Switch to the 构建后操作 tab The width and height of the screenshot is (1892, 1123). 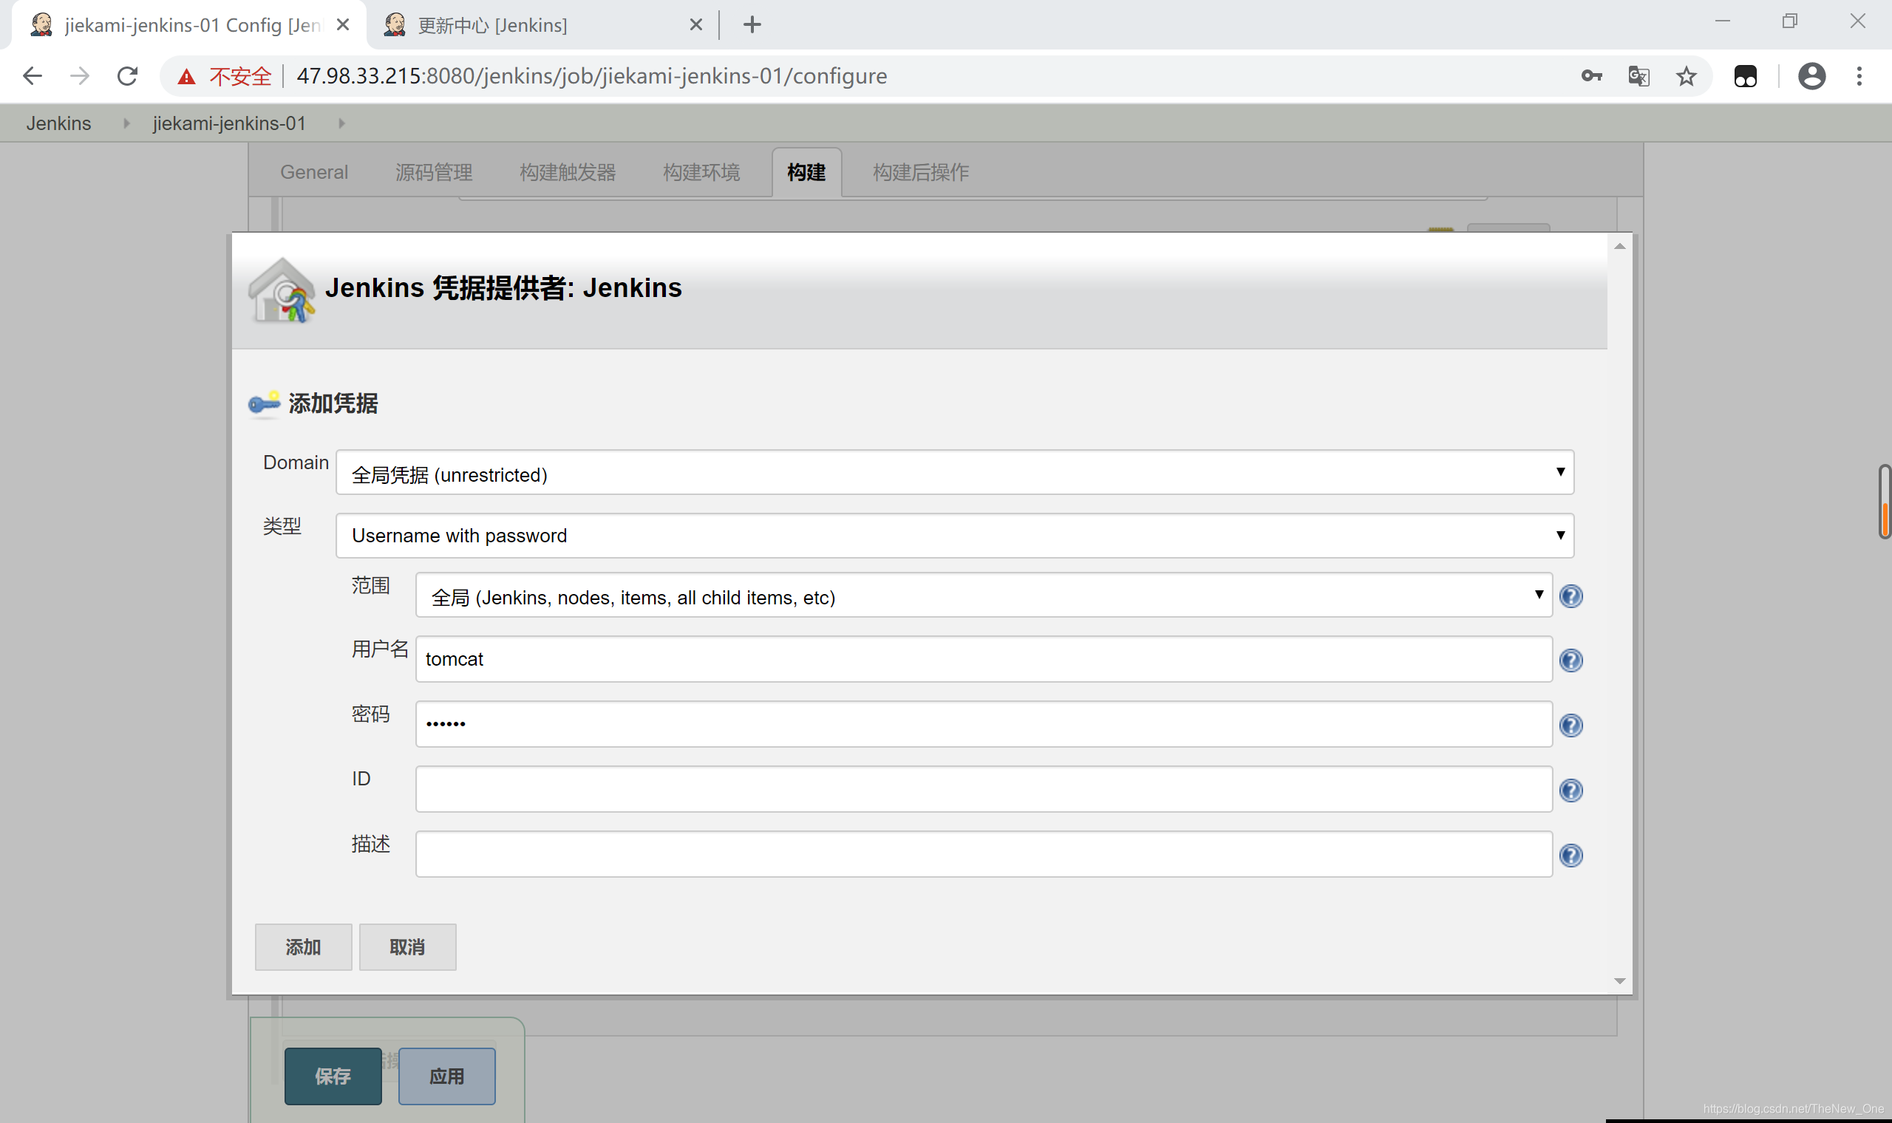(921, 173)
